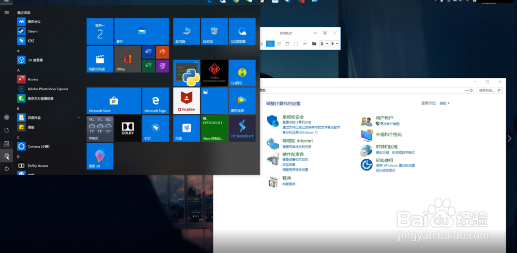The width and height of the screenshot is (517, 253).
Task: Open the Microsoft Edge tile
Action: point(156,100)
